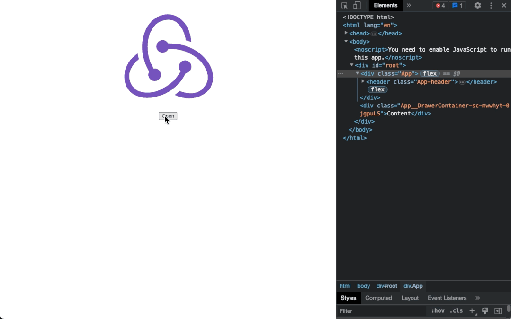Toggle the device toolbar icon

point(357,6)
